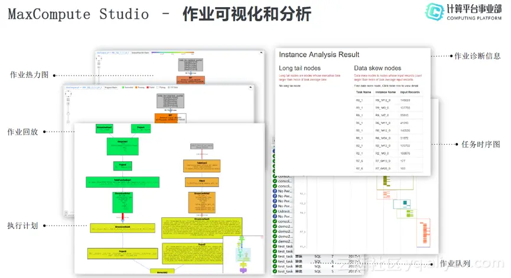The height and width of the screenshot is (278, 511).
Task: Click the red-orange task block in the timeline chart
Action: [x=425, y=233]
